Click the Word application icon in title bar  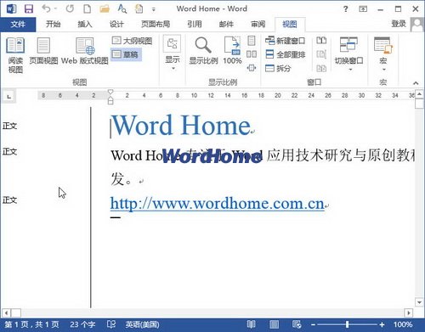[11, 9]
